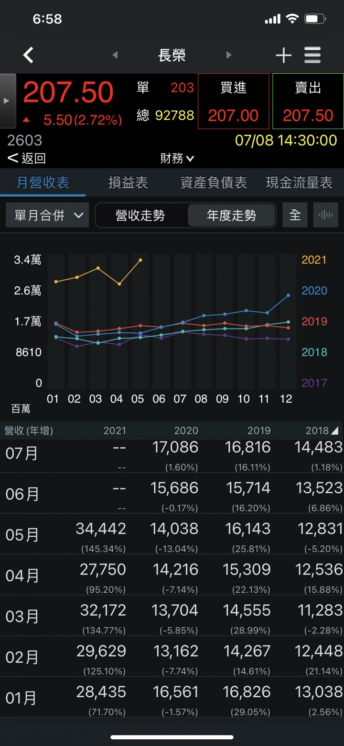Select the 資產負債表 tab

pyautogui.click(x=214, y=182)
